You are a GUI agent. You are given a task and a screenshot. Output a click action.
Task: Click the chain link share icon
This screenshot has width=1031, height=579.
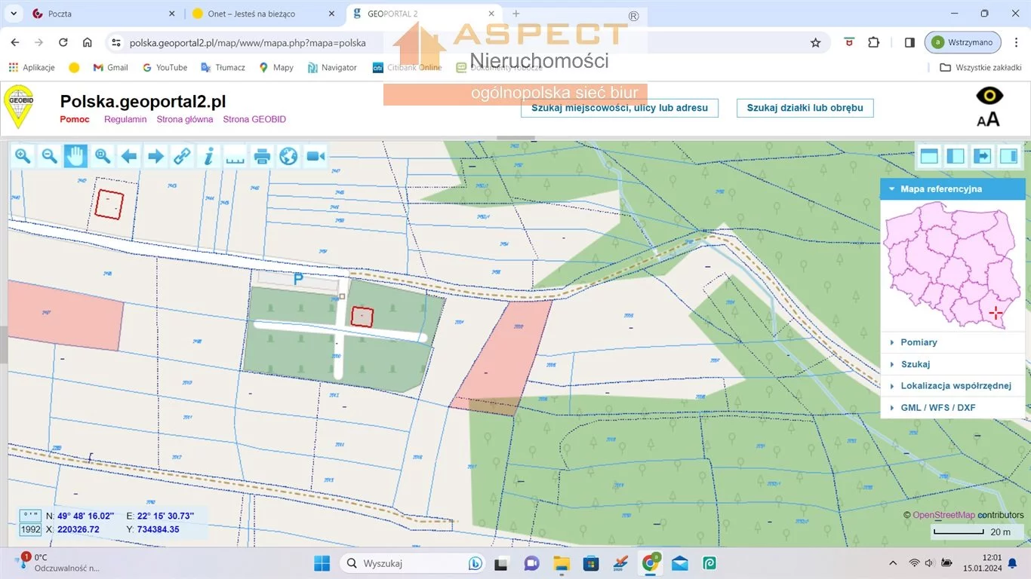tap(182, 156)
